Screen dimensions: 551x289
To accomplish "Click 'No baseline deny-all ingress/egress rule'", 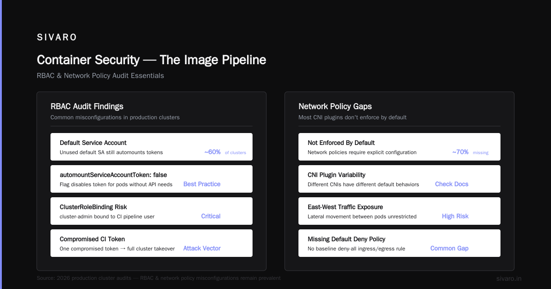I will 356,249.
